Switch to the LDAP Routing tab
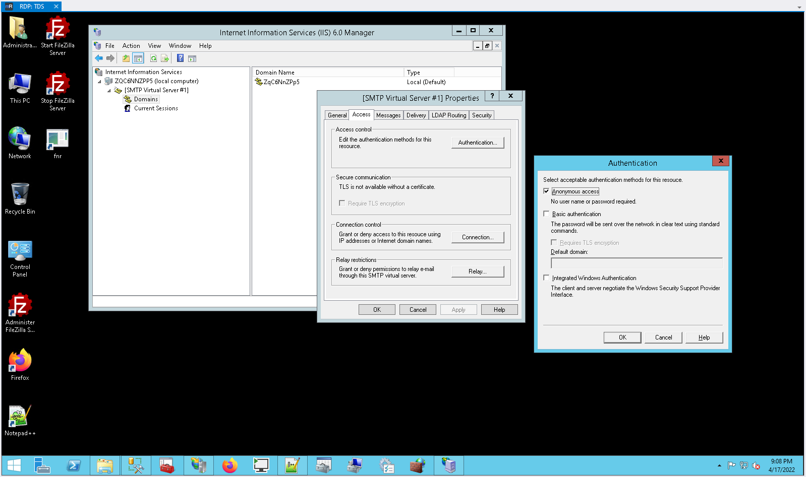The image size is (806, 477). point(449,115)
